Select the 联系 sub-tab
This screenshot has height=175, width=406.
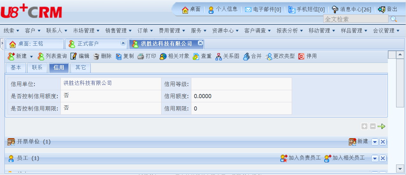point(37,68)
